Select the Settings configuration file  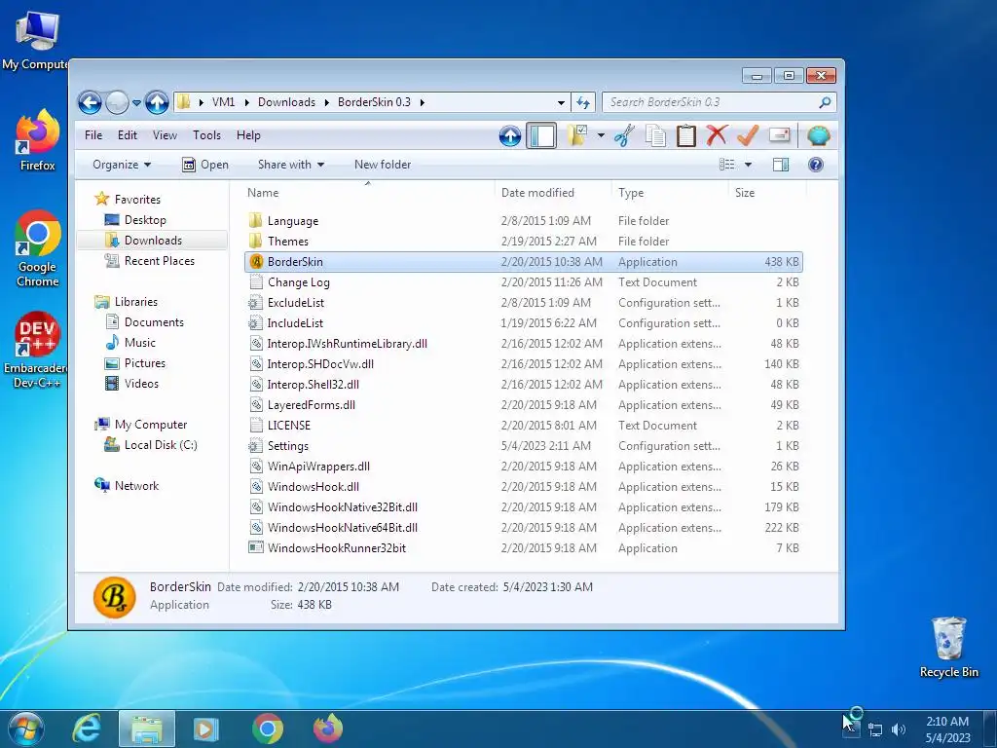524,446
